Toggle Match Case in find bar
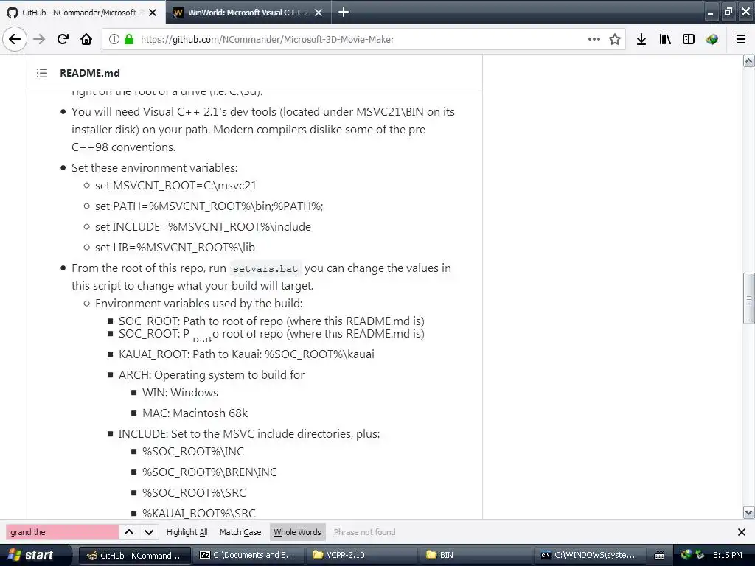This screenshot has width=755, height=566. [240, 532]
